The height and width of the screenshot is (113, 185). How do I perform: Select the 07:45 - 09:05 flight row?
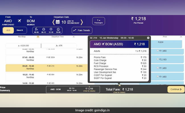coord(47,59)
